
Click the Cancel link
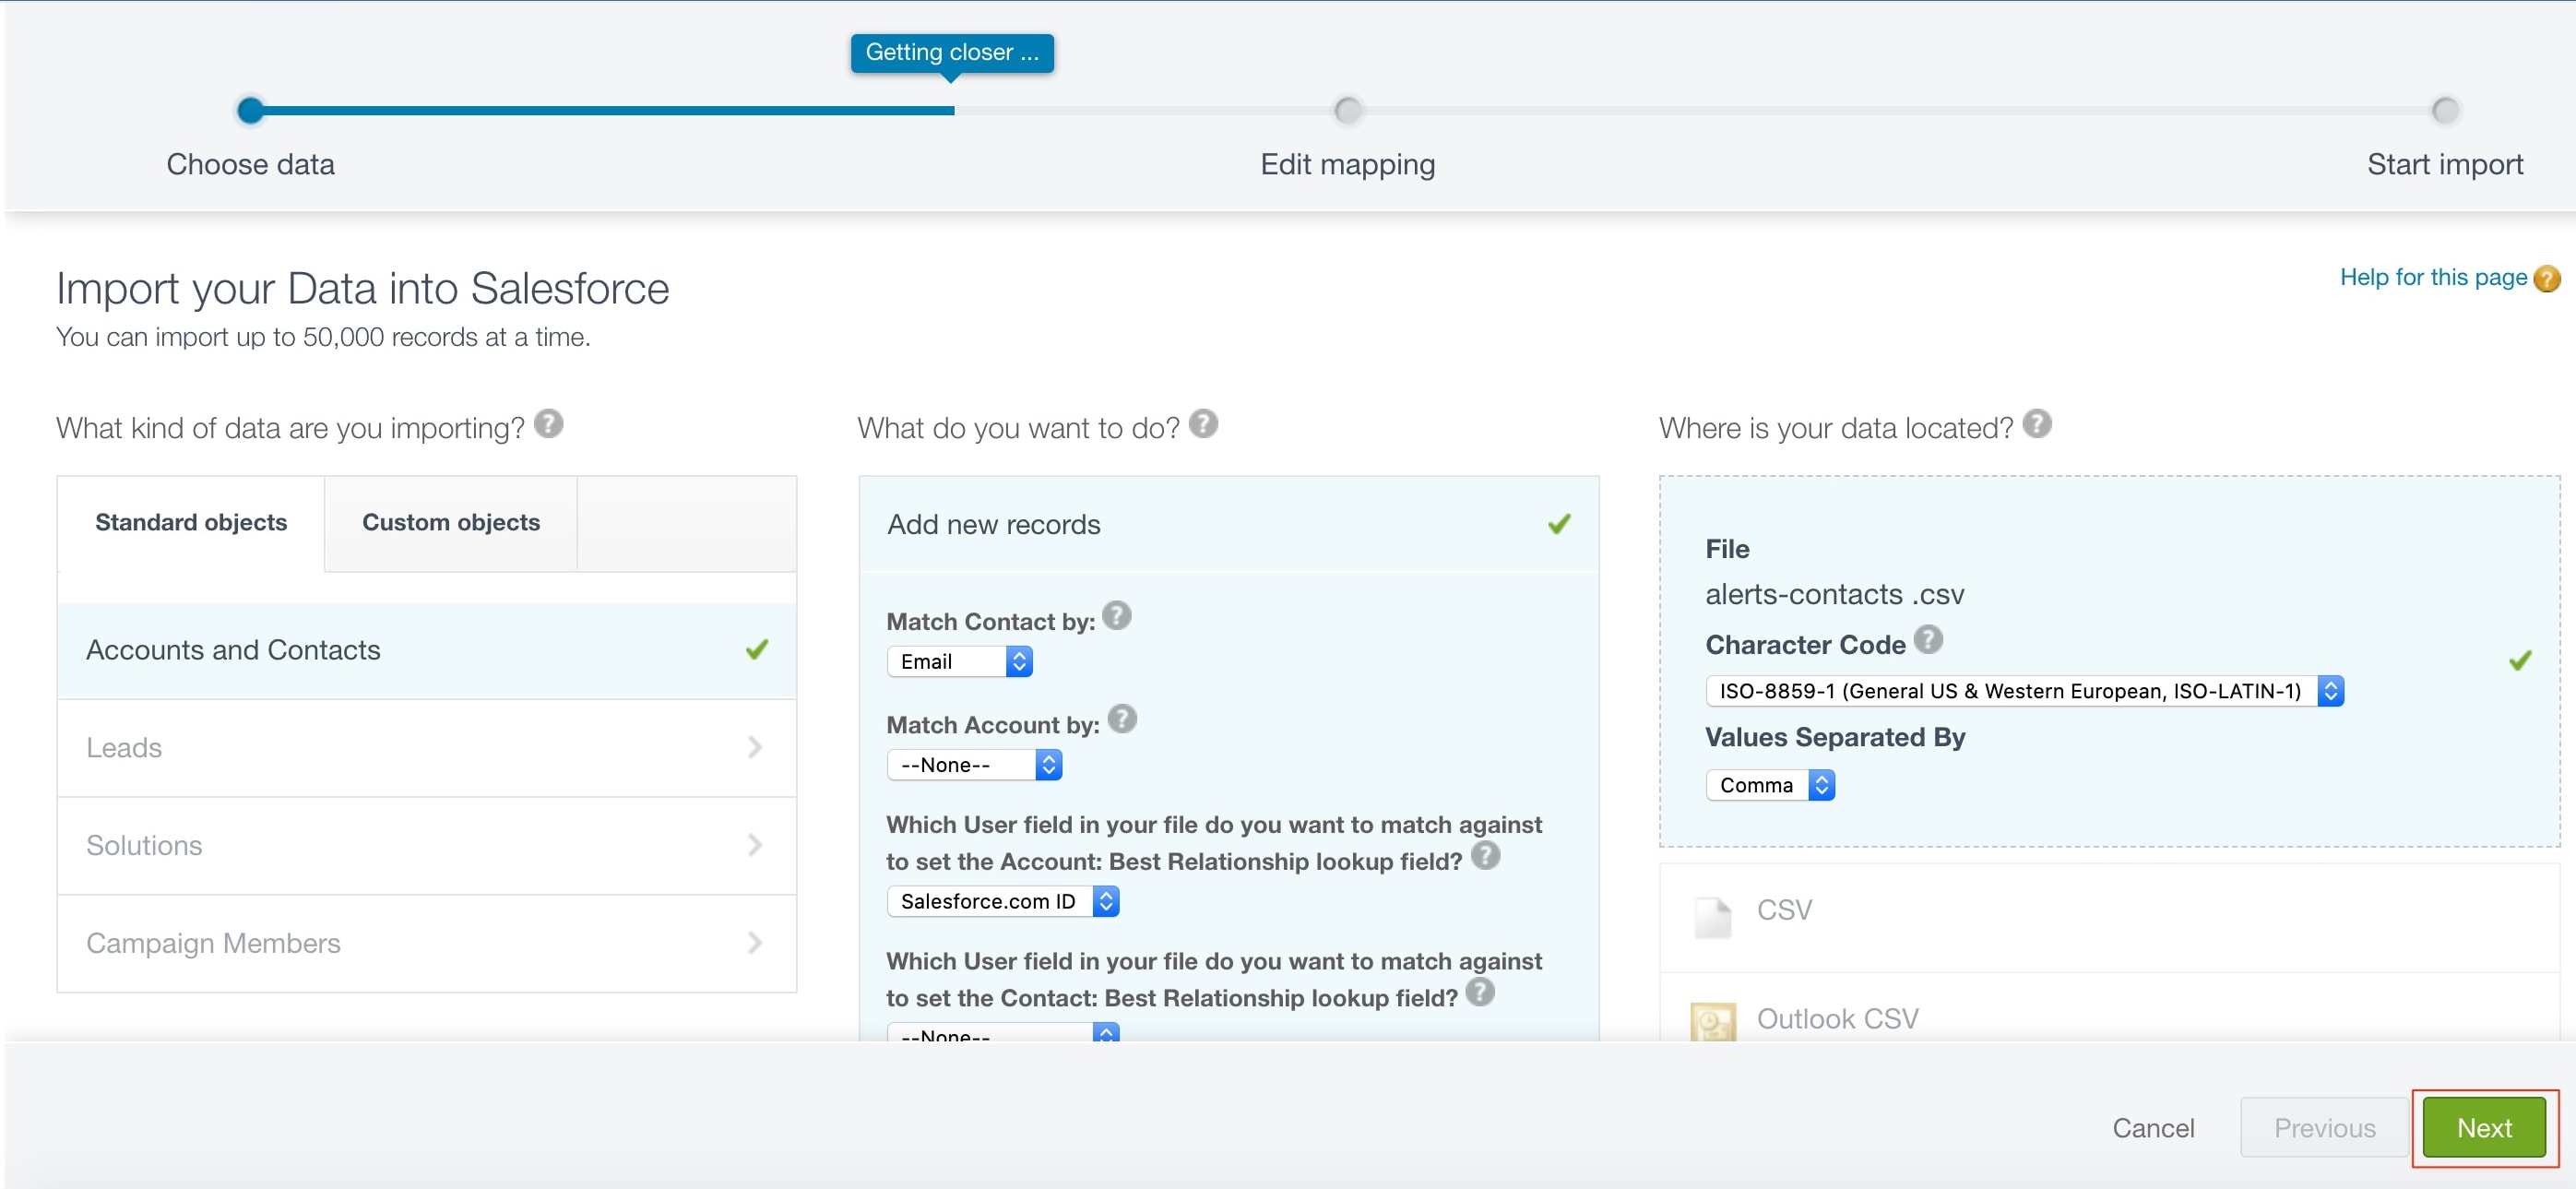click(x=2153, y=1128)
